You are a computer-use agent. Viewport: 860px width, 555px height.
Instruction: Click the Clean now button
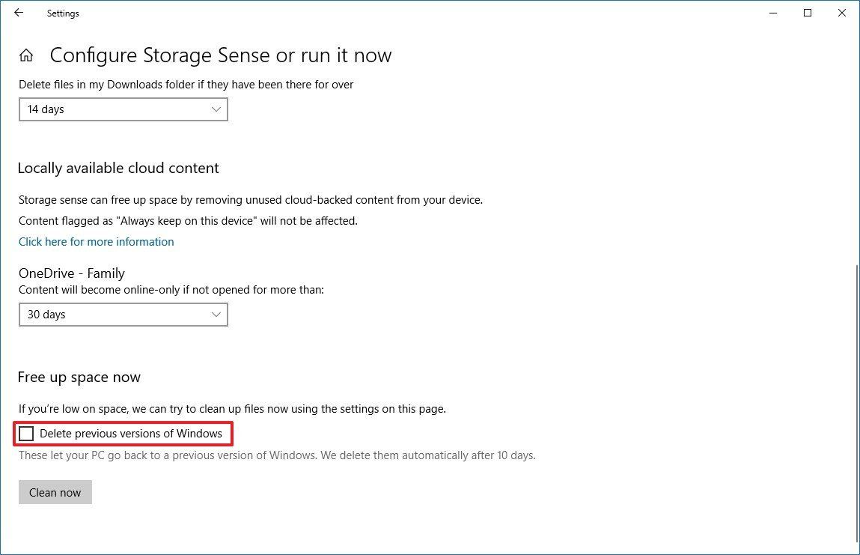click(x=55, y=492)
